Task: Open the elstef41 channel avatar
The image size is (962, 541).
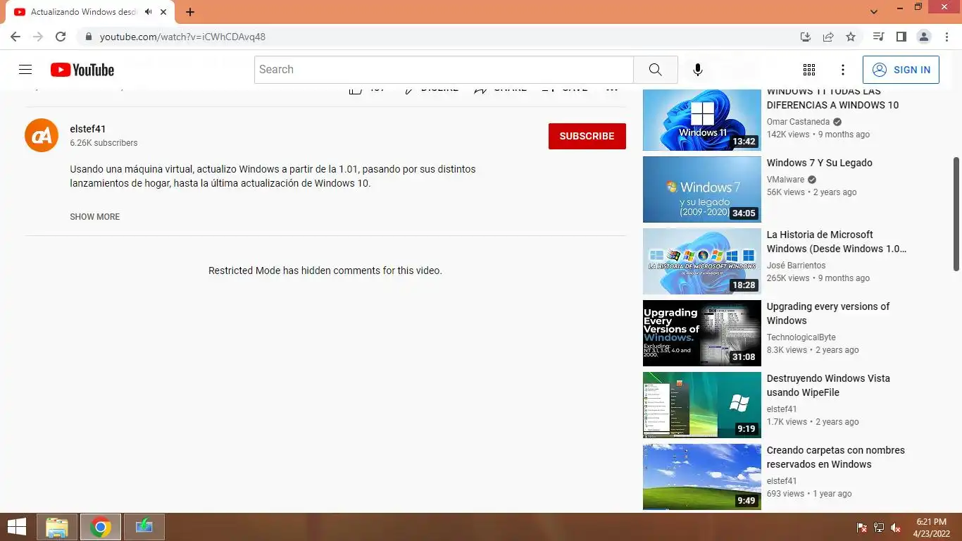Action: [x=42, y=135]
